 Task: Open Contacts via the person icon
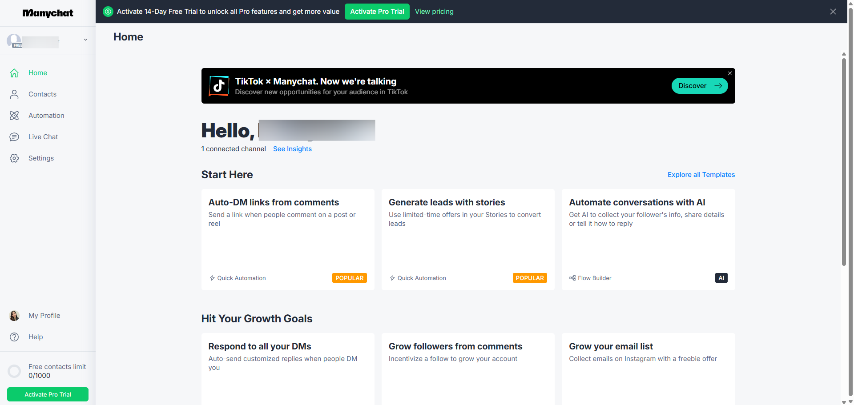click(x=14, y=94)
